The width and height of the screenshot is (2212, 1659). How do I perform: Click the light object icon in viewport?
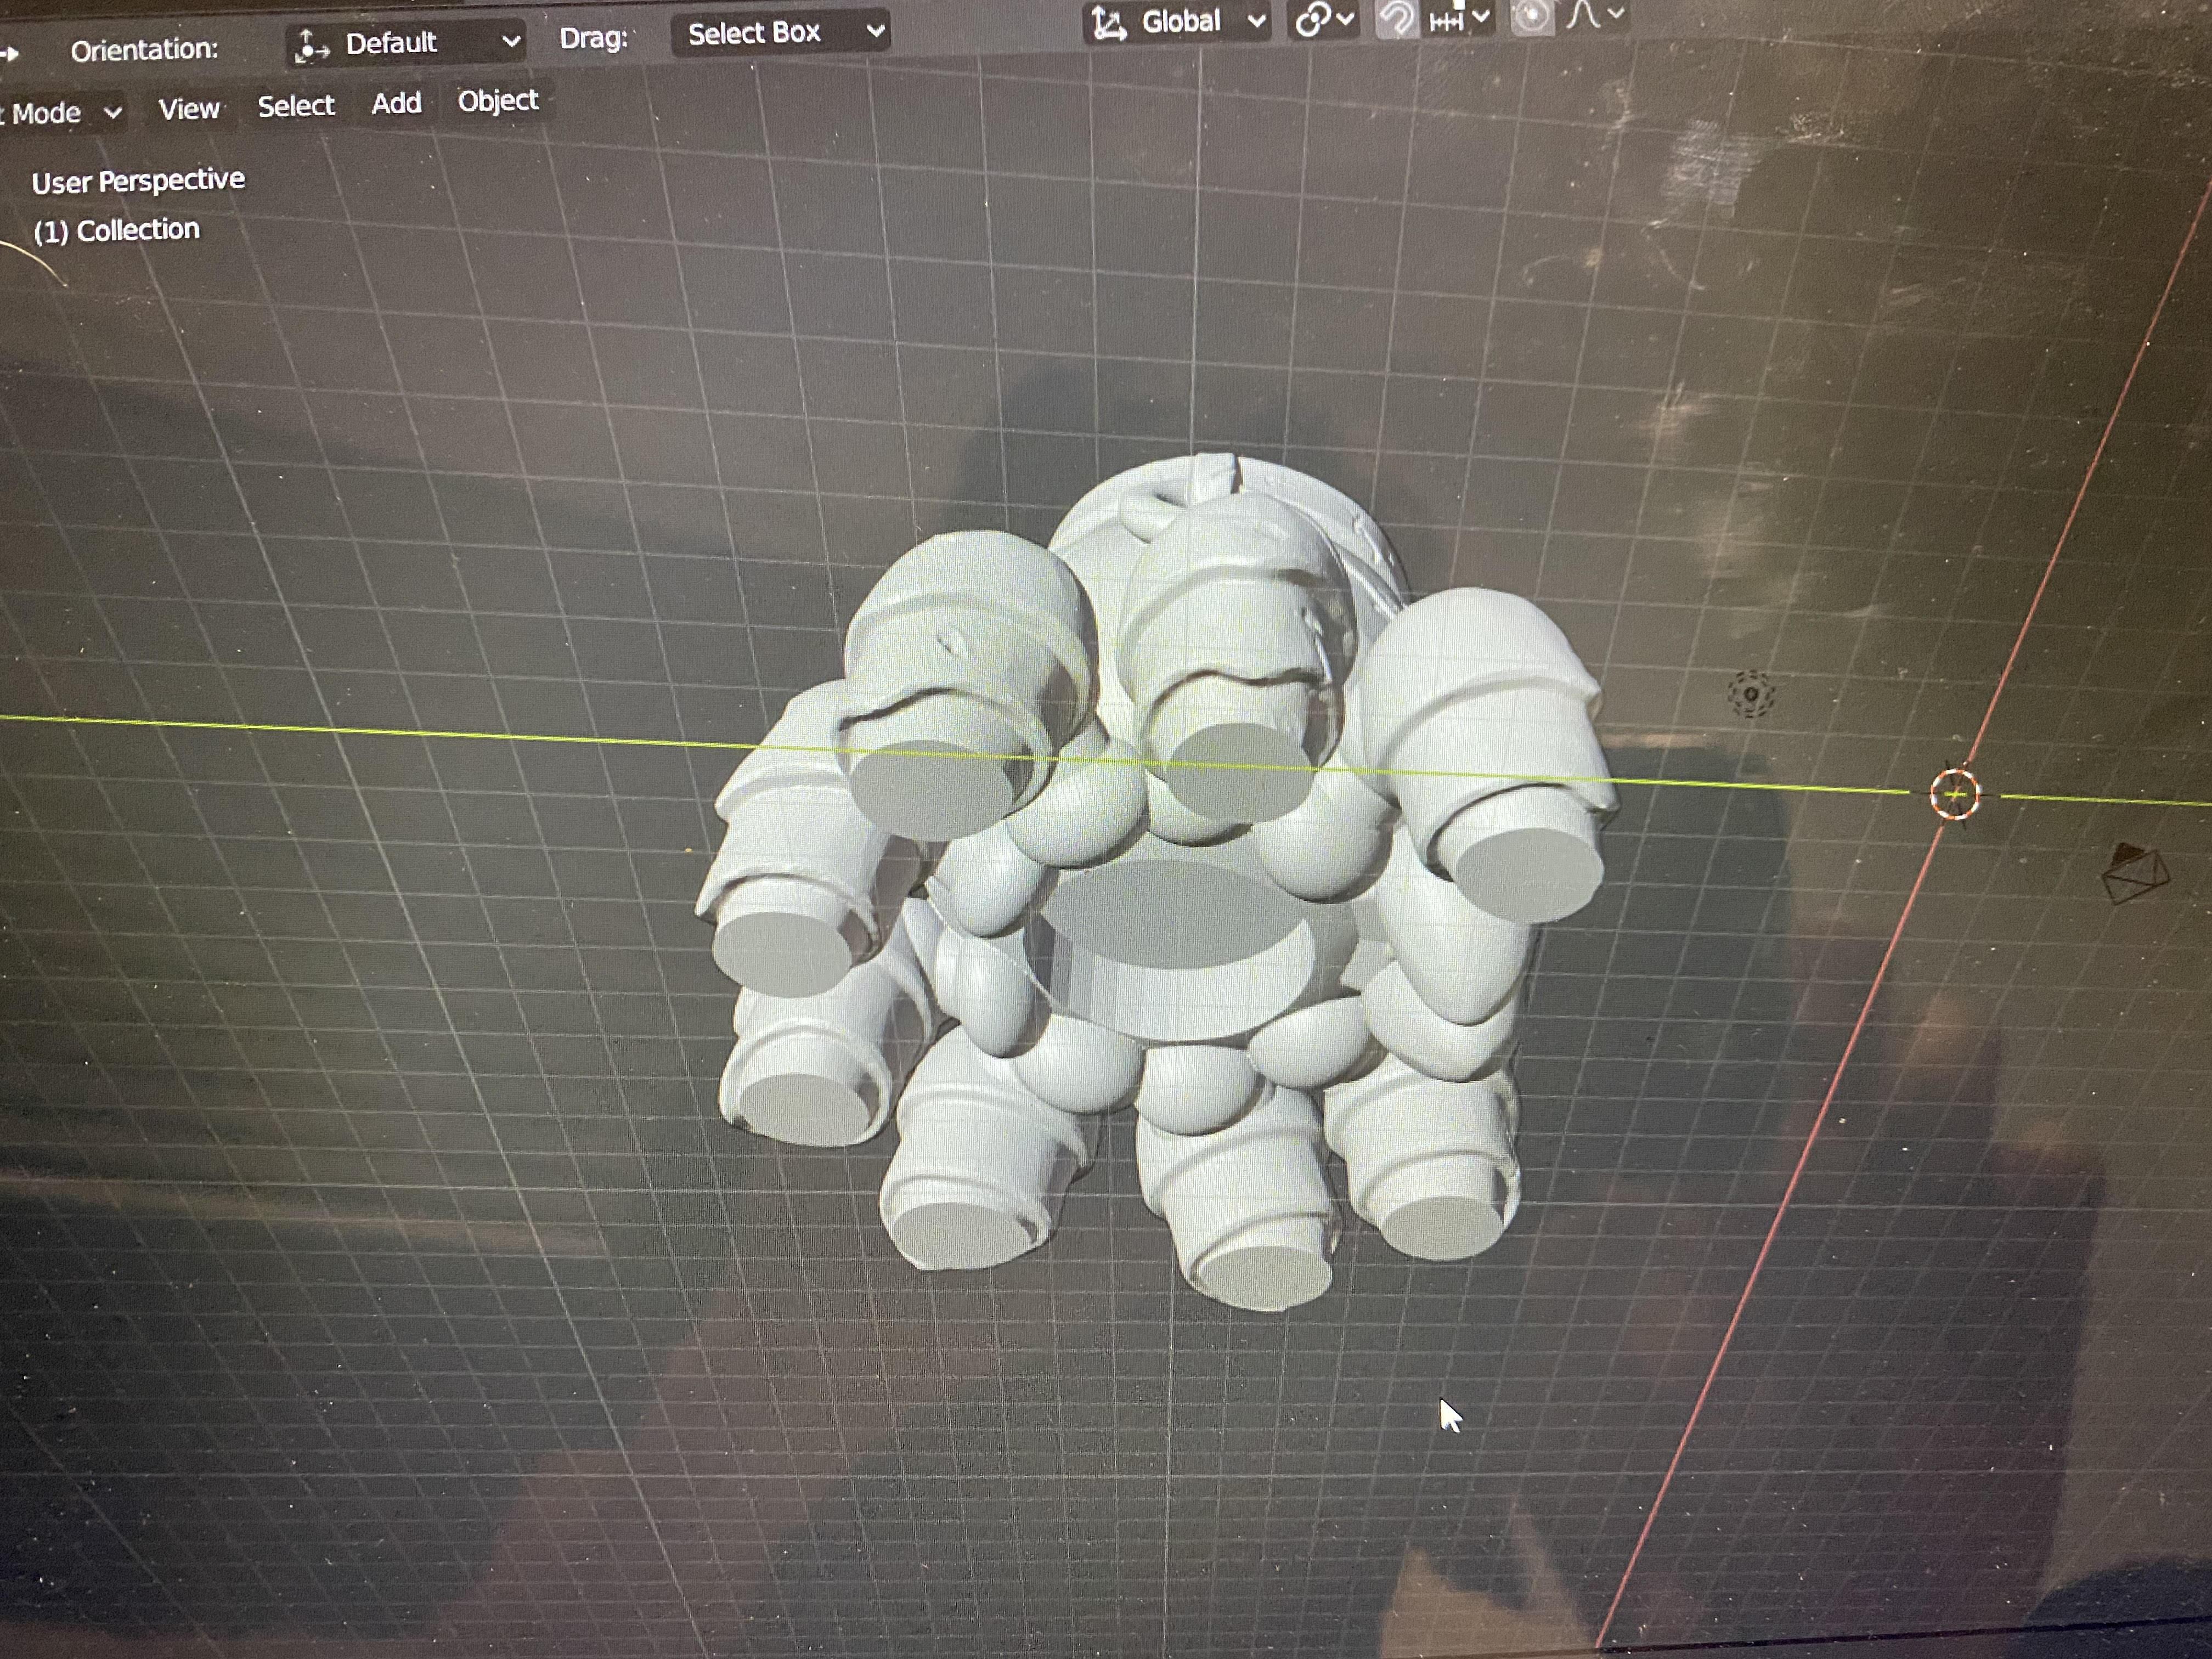pos(1751,694)
